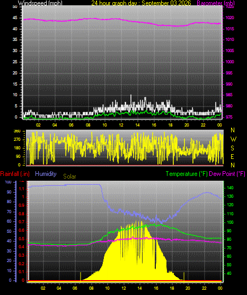The height and width of the screenshot is (295, 247).
Task: Click the Windspeed (mph) axis title
Action: (40, 3)
